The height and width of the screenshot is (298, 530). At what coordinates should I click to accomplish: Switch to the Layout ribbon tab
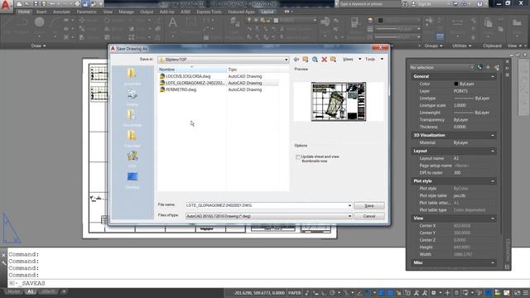(267, 12)
